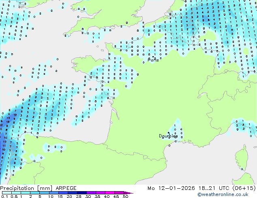Viewport: 257px width, 198px height.
Task: Pick the 35–40 mm legend swatch
Action: [x=101, y=193]
